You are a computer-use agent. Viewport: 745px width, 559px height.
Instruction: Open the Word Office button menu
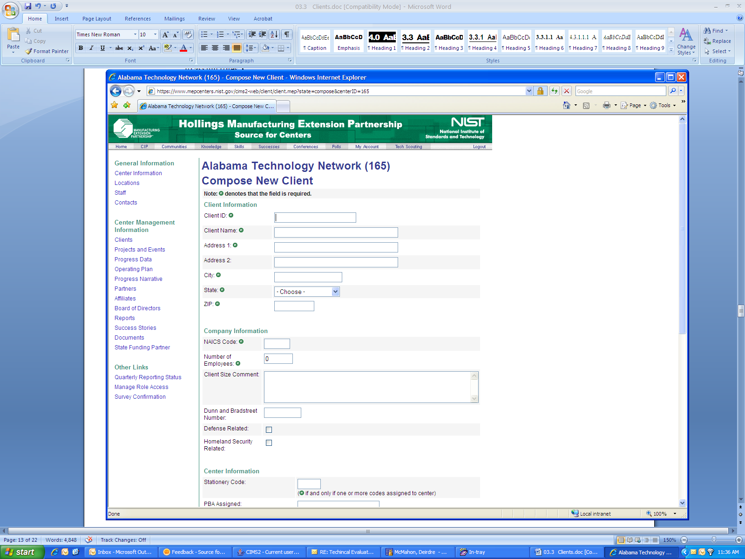coord(10,9)
